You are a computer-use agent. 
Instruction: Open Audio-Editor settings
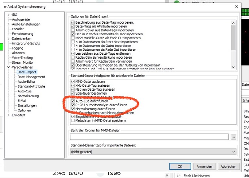point(26,82)
